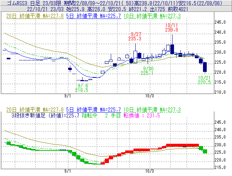Image resolution: width=232 pixels, height=176 pixels.
Task: Click the 215.0 axis value on upper chart
Action: tap(220, 82)
